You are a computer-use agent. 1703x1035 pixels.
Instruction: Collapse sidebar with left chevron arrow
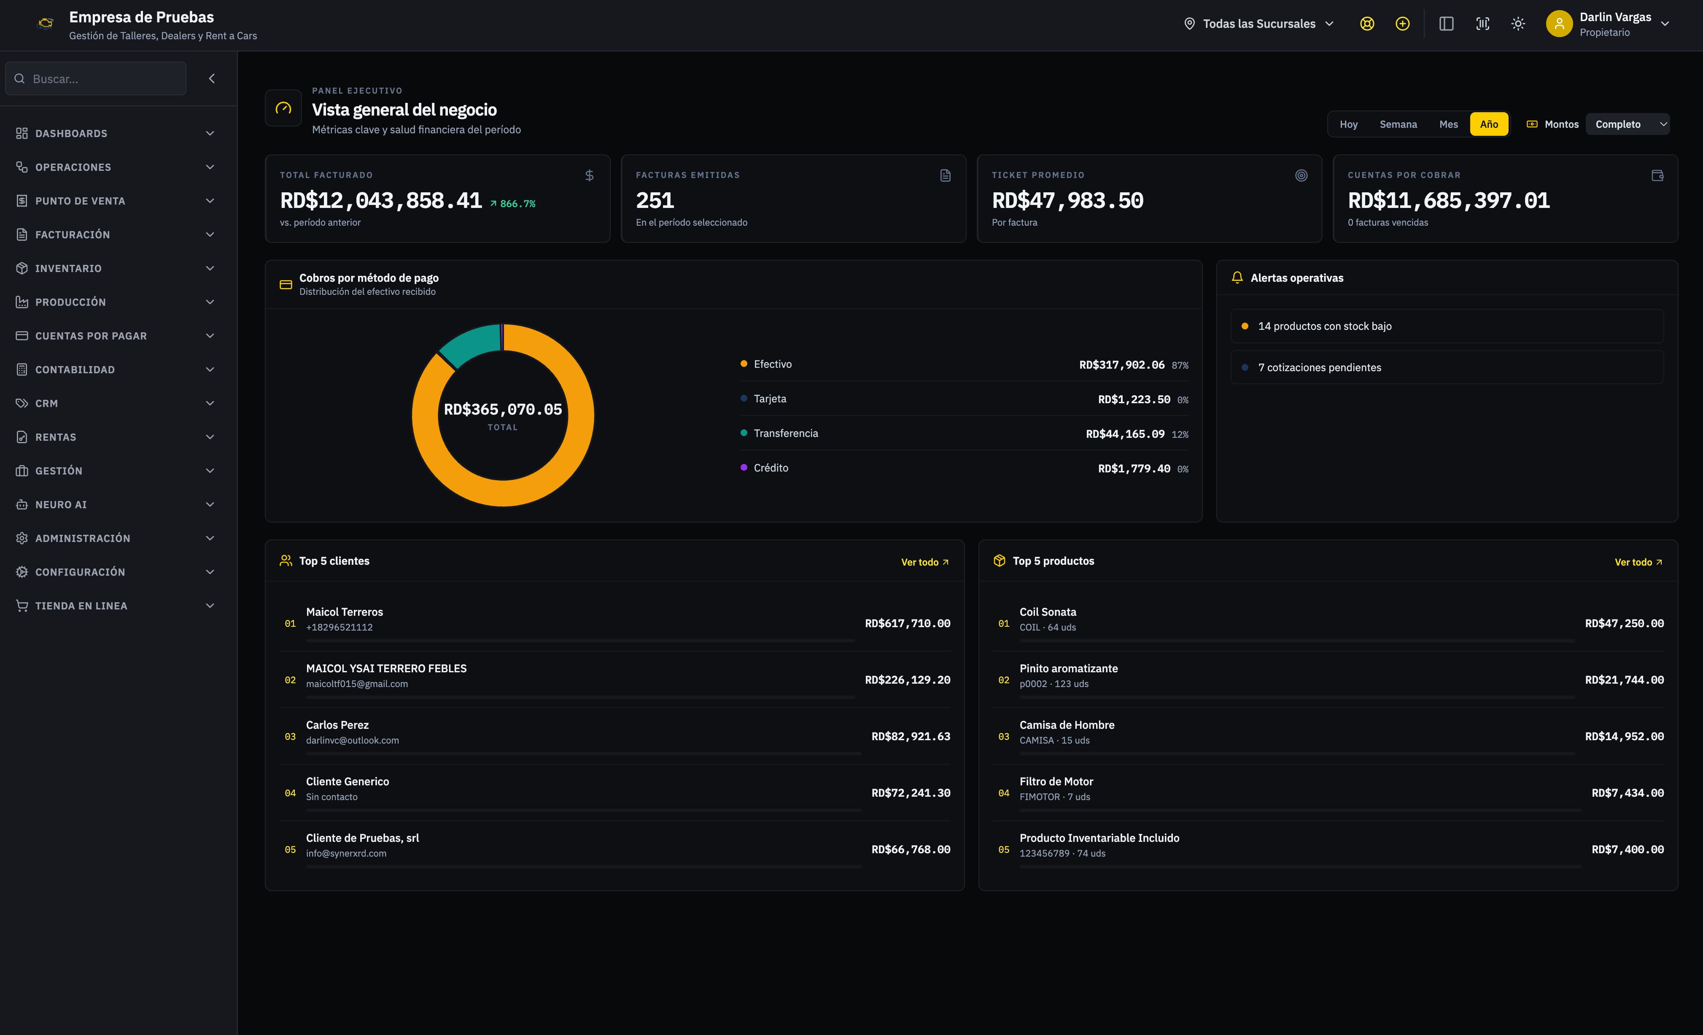coord(212,78)
